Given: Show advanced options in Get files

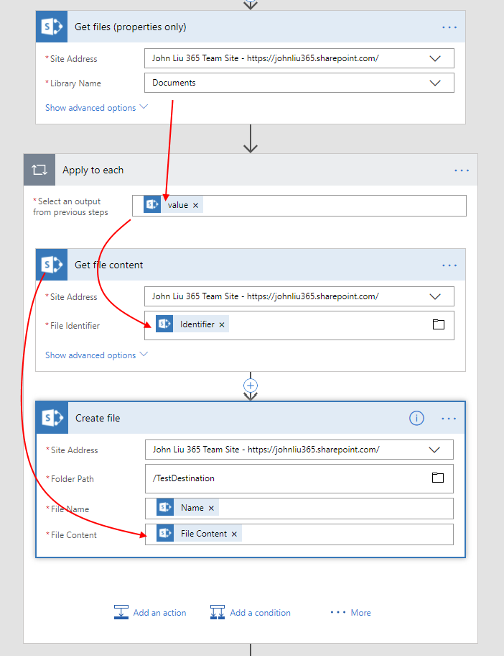Looking at the screenshot, I should click(96, 108).
